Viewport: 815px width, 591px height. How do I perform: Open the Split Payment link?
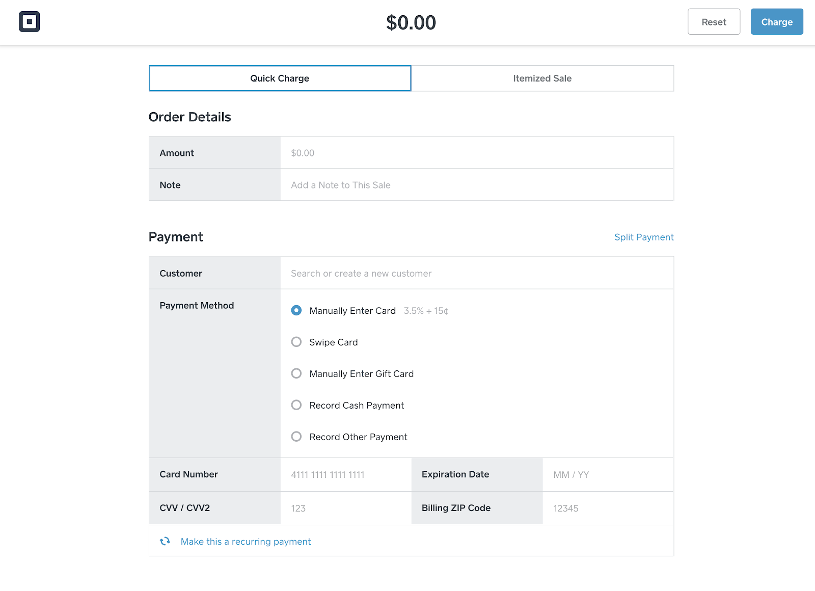click(644, 237)
